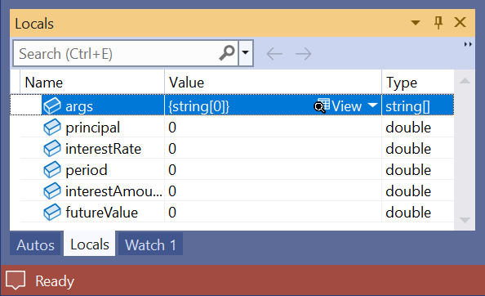Click the scrollbar down arrow
The height and width of the screenshot is (296, 485).
[465, 220]
